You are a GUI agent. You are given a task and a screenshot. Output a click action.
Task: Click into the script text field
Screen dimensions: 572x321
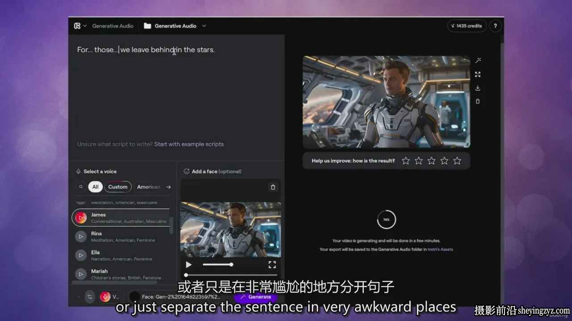(177, 89)
